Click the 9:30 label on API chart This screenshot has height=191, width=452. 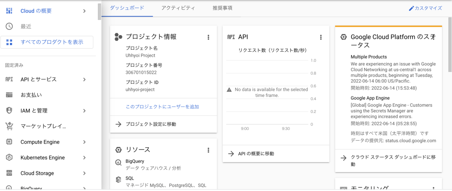(x=286, y=128)
